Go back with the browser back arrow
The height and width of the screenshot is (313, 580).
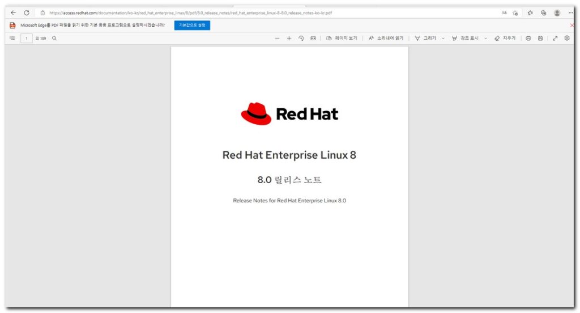(x=14, y=12)
